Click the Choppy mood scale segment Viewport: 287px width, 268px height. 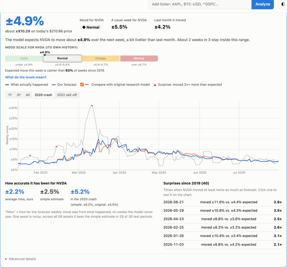[x=101, y=58]
